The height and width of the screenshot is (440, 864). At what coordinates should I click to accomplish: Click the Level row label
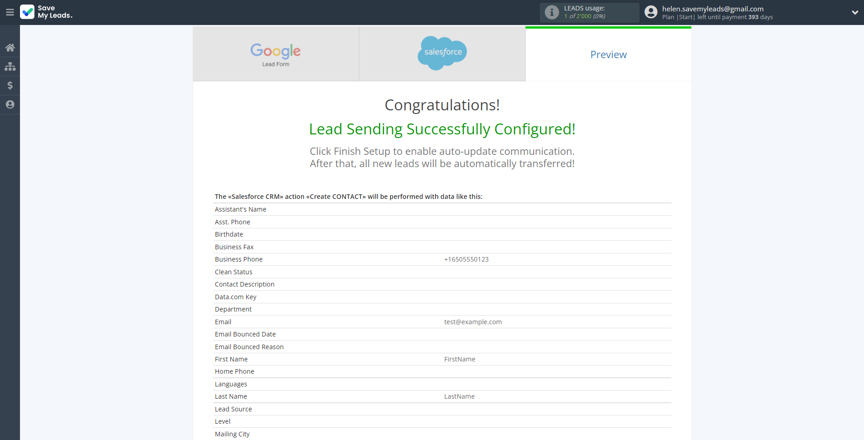coord(223,421)
